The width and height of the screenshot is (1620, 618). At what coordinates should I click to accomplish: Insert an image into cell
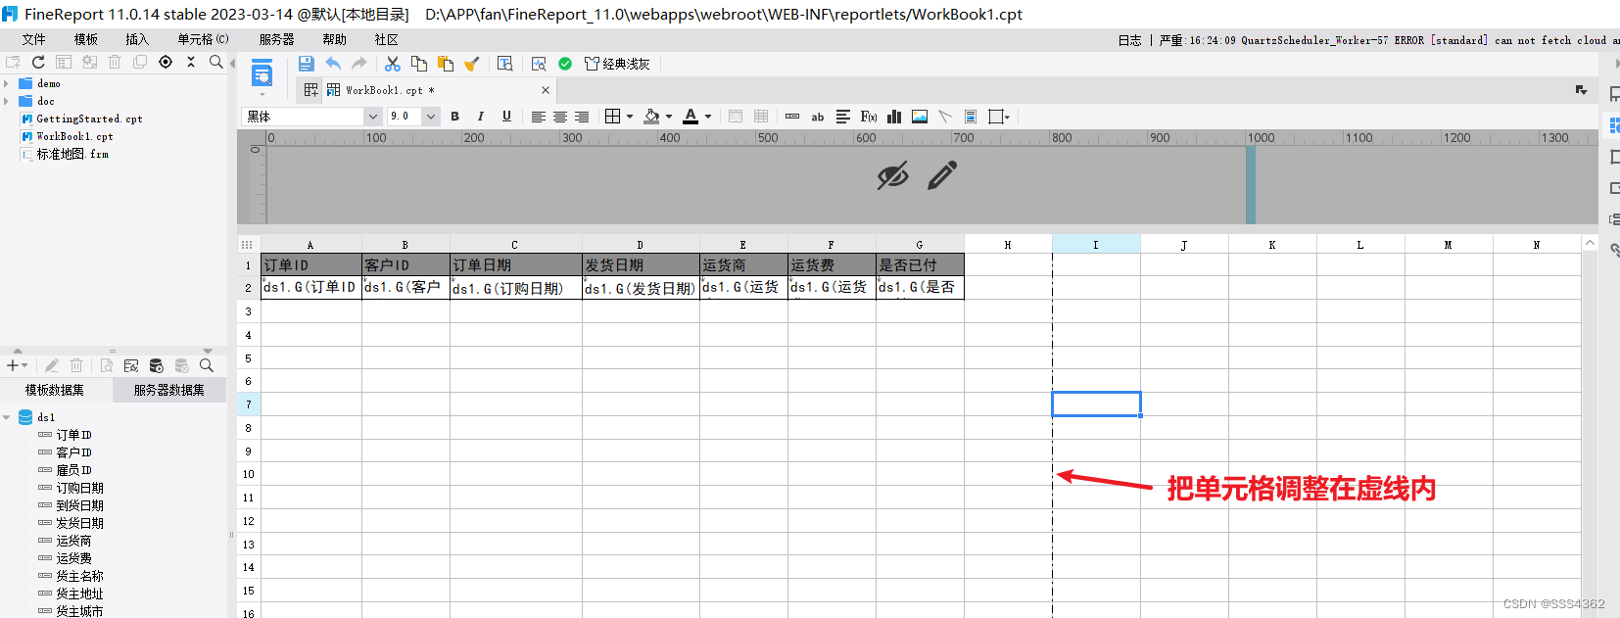[x=920, y=117]
